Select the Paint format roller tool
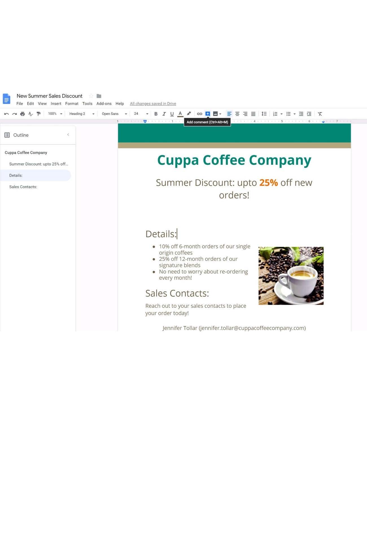 pyautogui.click(x=39, y=114)
